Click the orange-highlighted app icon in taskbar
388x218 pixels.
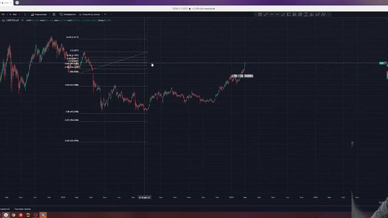click(43, 215)
